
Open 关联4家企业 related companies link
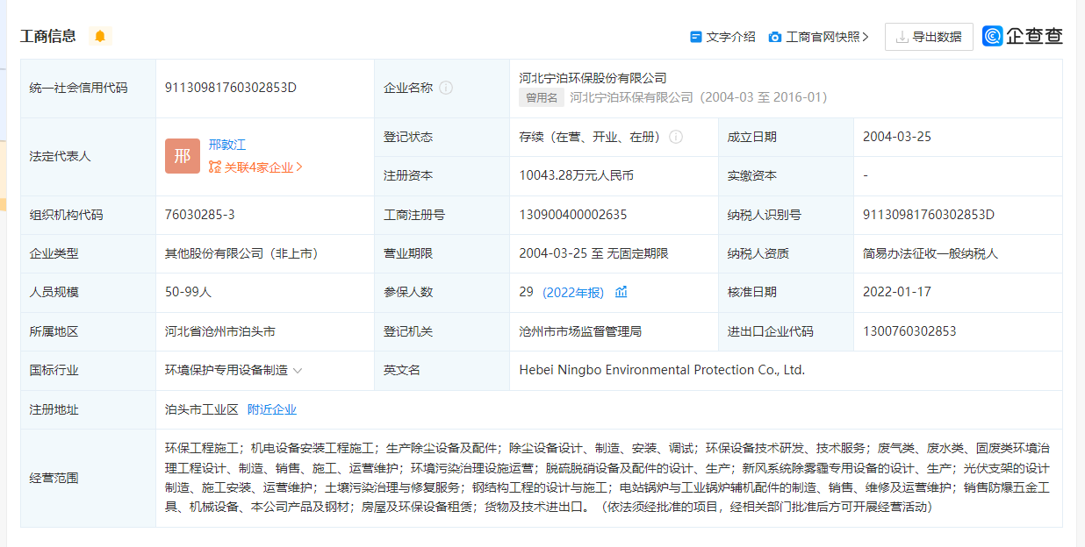click(x=263, y=167)
